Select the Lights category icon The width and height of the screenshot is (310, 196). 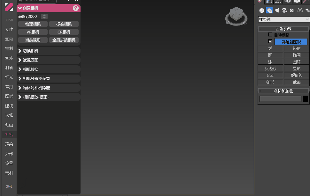[x=277, y=11]
